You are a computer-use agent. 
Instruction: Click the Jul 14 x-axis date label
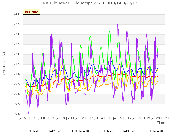click(x=98, y=118)
